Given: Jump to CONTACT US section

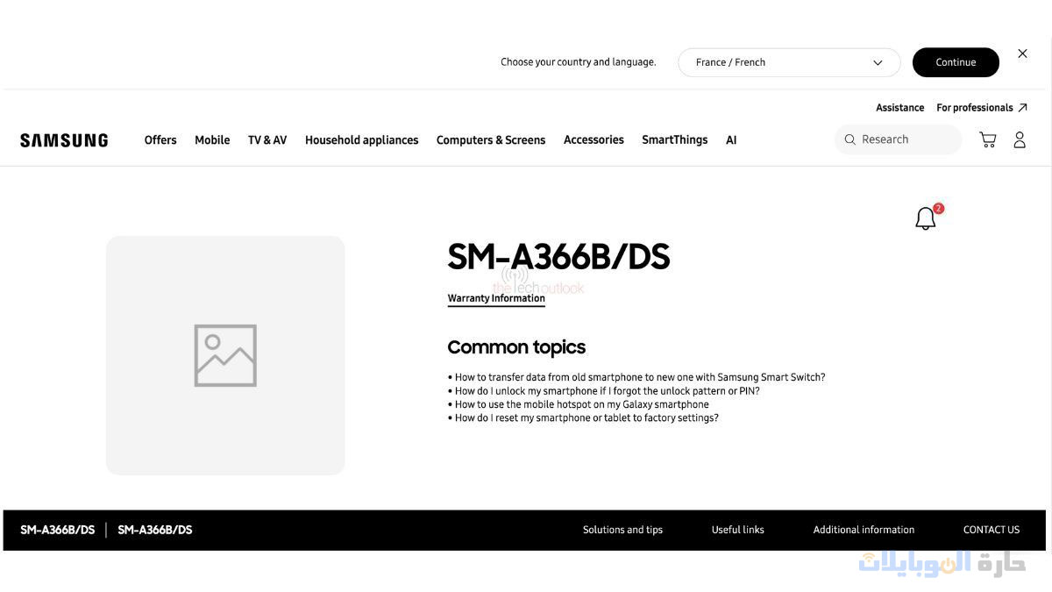Looking at the screenshot, I should 991,530.
